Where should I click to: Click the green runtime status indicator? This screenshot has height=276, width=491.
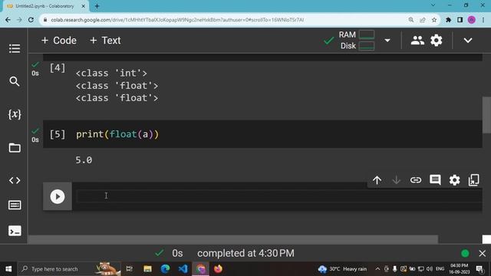pyautogui.click(x=465, y=253)
